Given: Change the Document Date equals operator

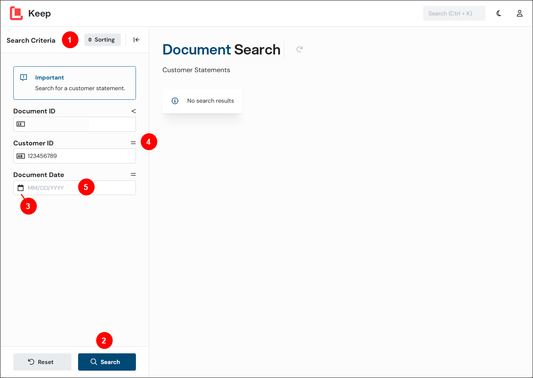Looking at the screenshot, I should pyautogui.click(x=133, y=174).
